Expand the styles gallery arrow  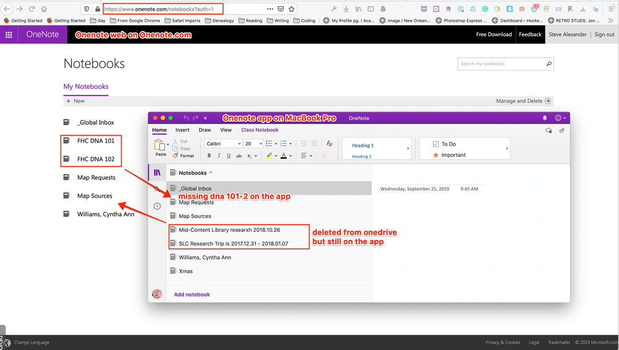[x=408, y=149]
